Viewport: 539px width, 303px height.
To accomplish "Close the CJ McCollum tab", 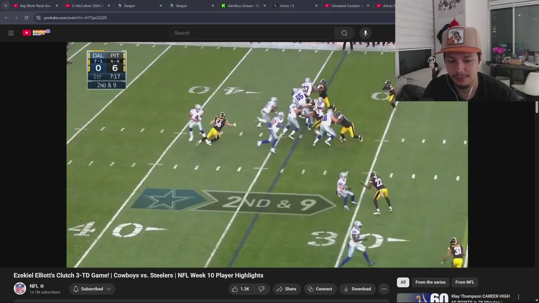I will click(x=109, y=6).
